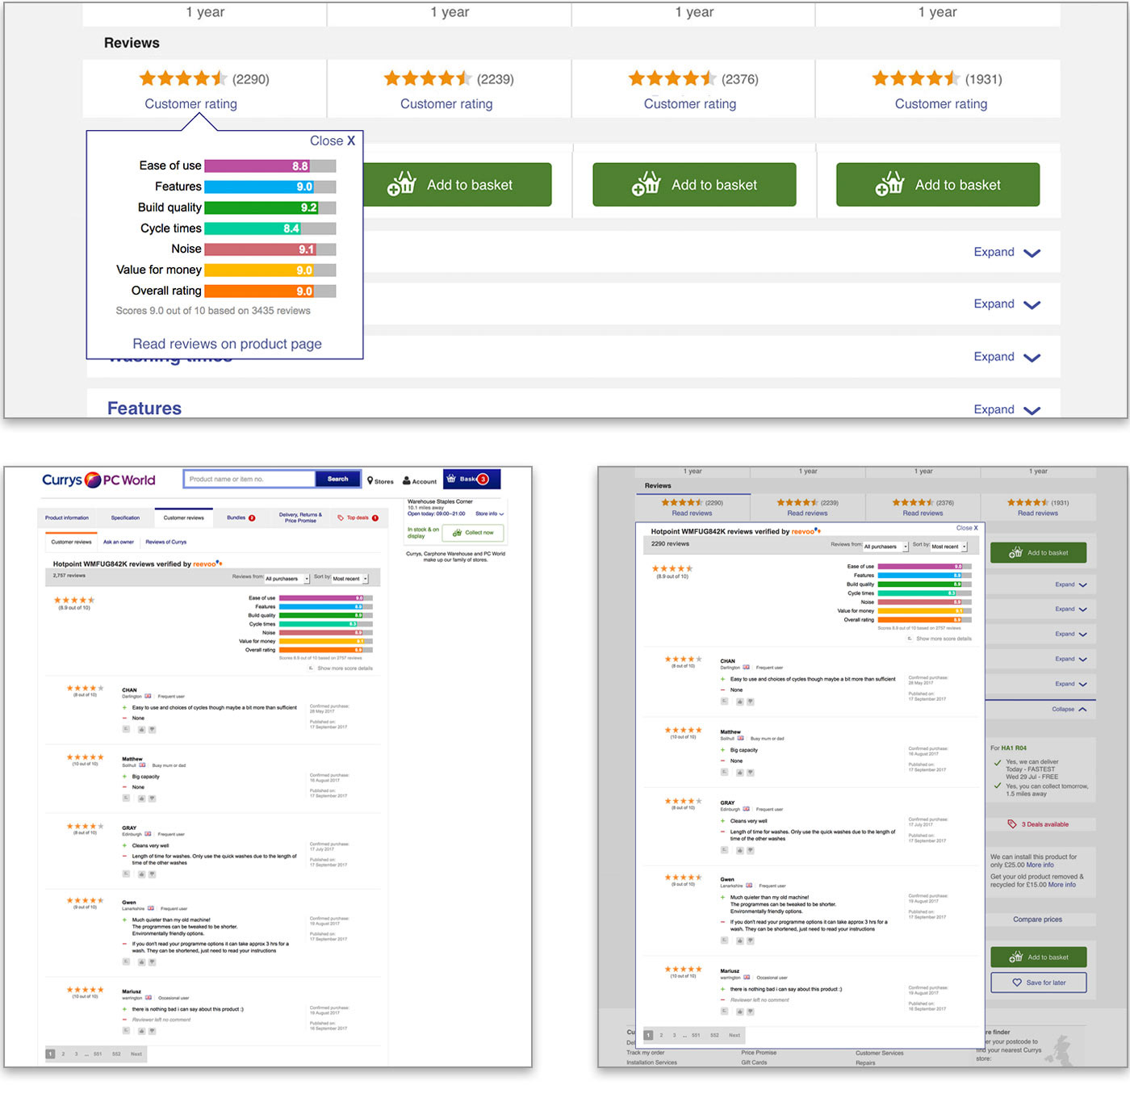Open the Top deals tab with tag icon
This screenshot has height=1102, width=1130.
(358, 517)
